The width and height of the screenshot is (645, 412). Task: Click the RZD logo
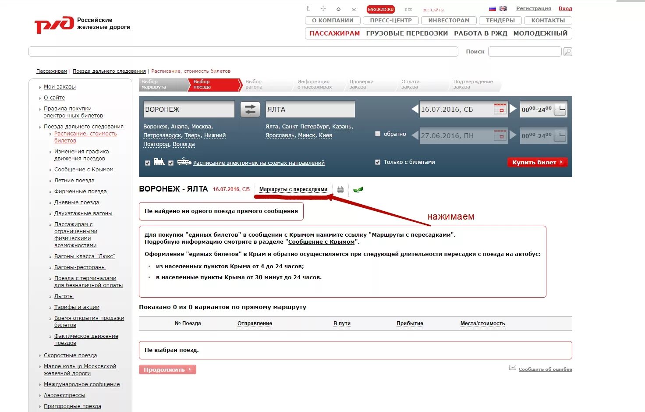click(54, 25)
